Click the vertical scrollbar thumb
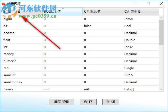The width and height of the screenshot is (168, 112). point(161,33)
